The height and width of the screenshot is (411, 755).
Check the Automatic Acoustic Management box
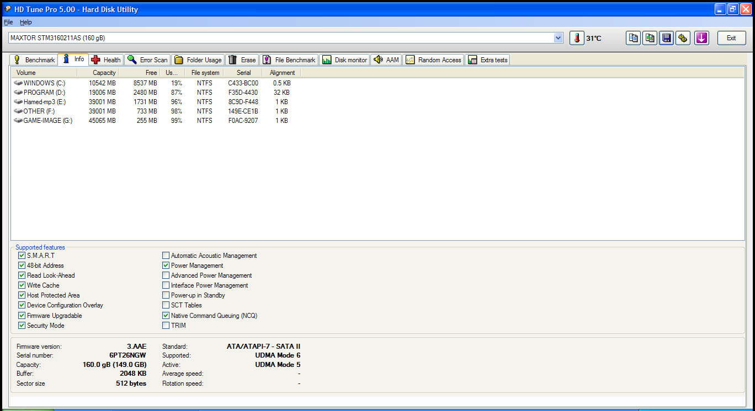pos(166,256)
